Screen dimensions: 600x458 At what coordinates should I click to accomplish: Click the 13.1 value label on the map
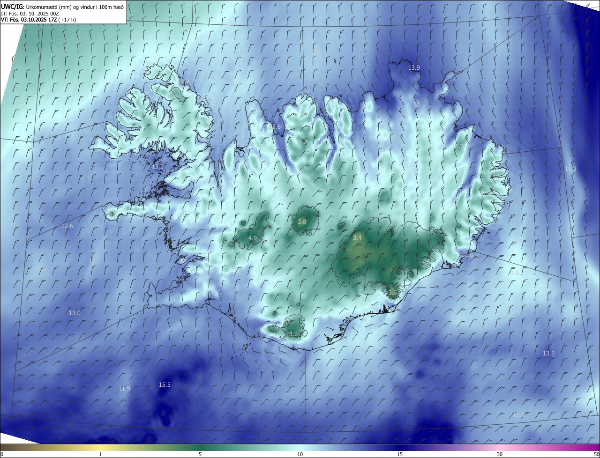coord(157,166)
